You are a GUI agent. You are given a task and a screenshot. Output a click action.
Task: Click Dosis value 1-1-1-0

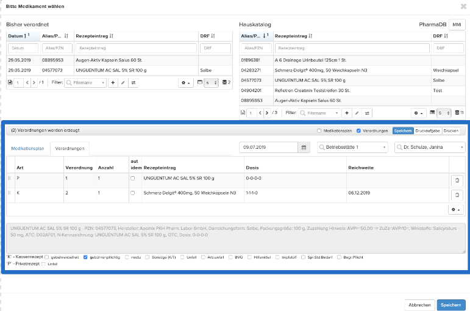(x=252, y=193)
